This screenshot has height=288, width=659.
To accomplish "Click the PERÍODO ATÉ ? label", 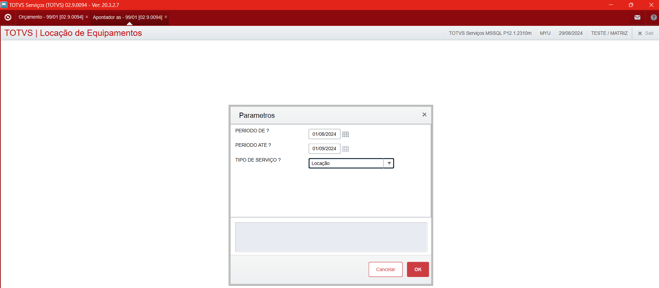I will [x=253, y=145].
